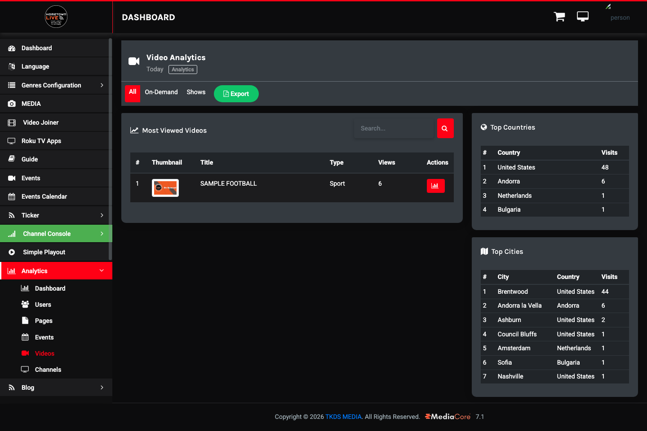This screenshot has height=431, width=647.
Task: Click the Language icon in sidebar
Action: [12, 66]
